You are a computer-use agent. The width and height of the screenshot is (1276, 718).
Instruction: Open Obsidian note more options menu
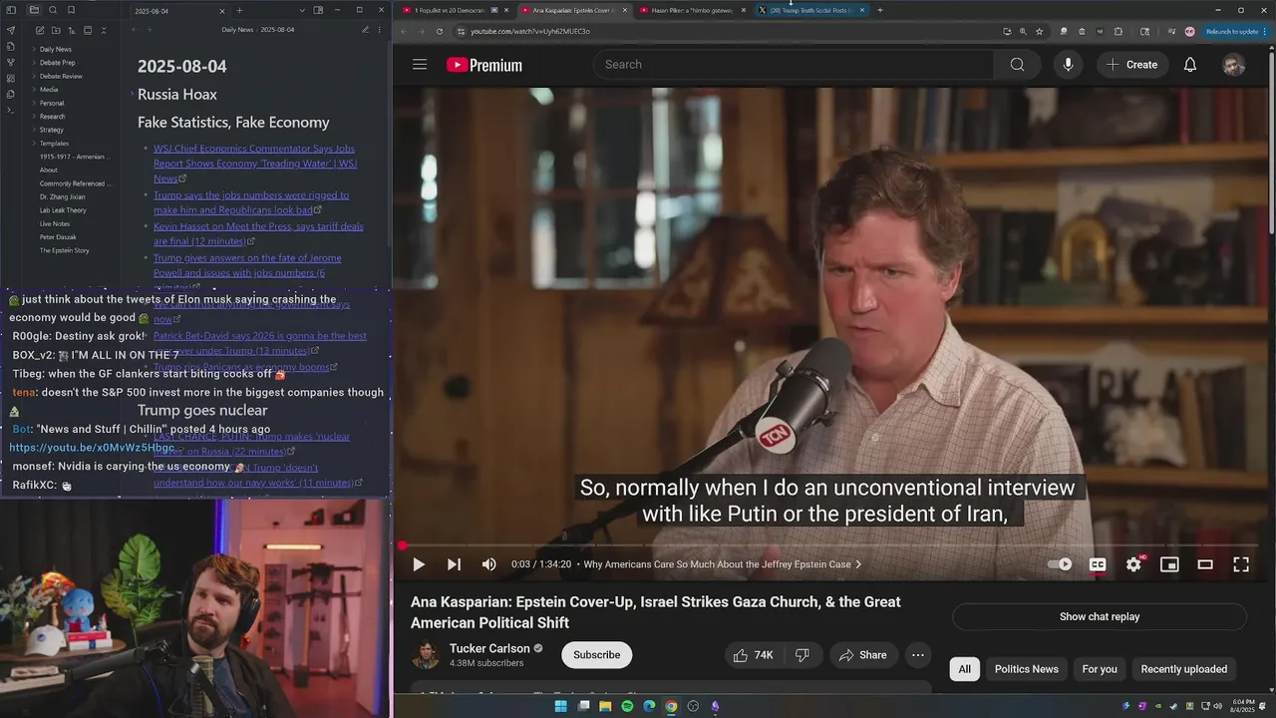(381, 30)
